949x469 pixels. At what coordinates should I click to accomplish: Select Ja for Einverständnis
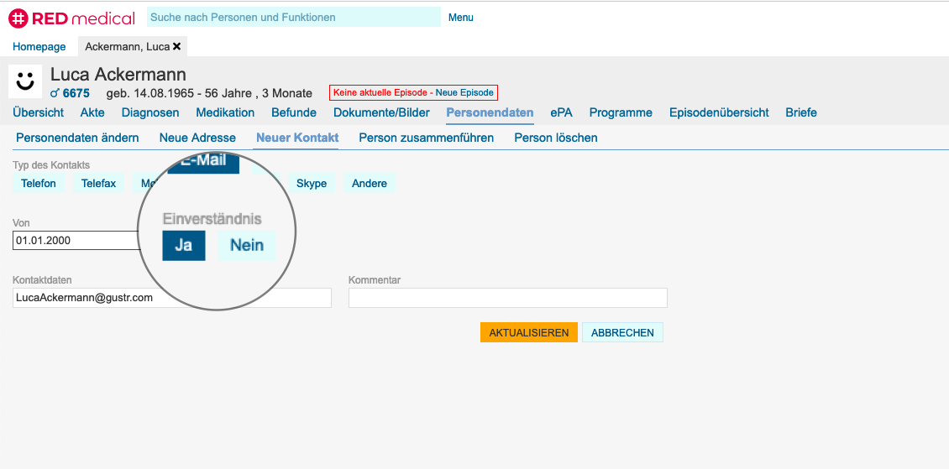(x=183, y=245)
